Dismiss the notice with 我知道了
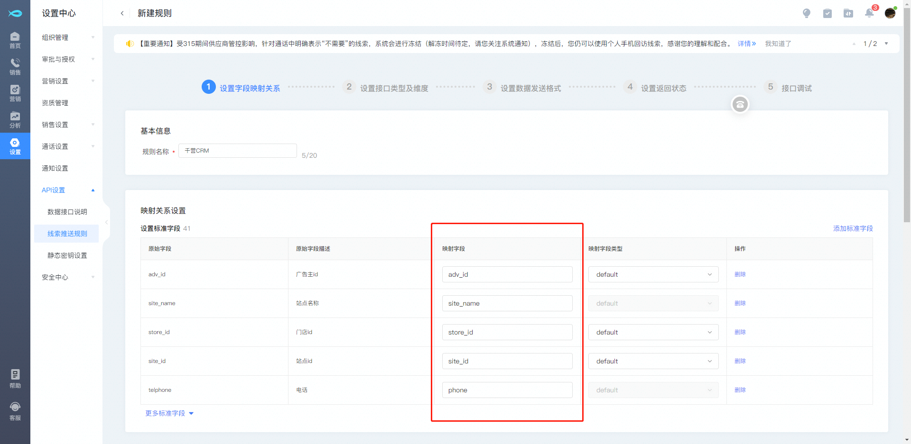The width and height of the screenshot is (911, 444). tap(778, 44)
